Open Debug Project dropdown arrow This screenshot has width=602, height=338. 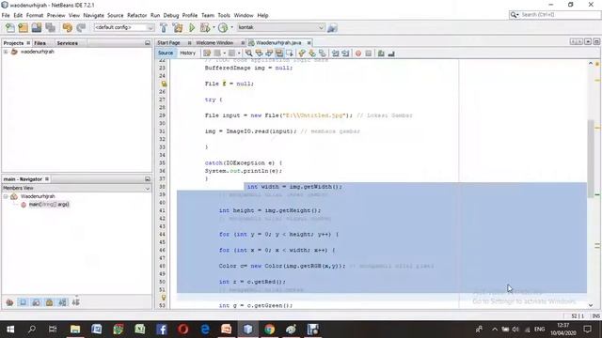click(x=214, y=27)
